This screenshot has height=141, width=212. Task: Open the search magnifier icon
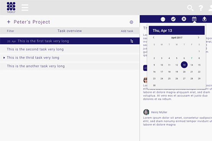(190, 8)
